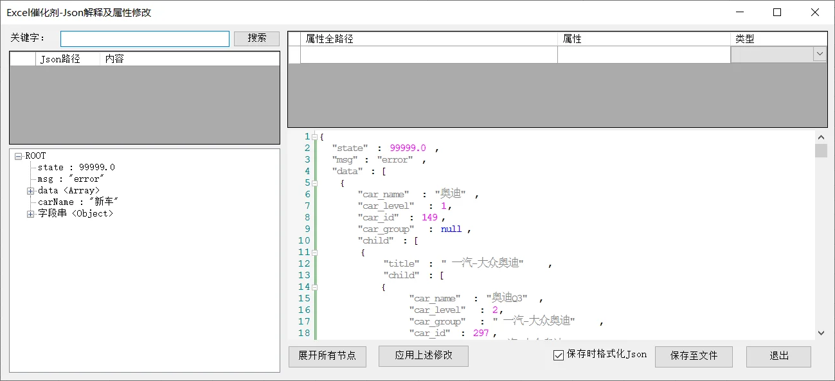Click 保存至文件 button
This screenshot has height=381, width=835.
point(694,357)
